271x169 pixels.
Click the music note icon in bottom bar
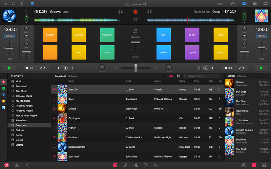[x=125, y=165]
